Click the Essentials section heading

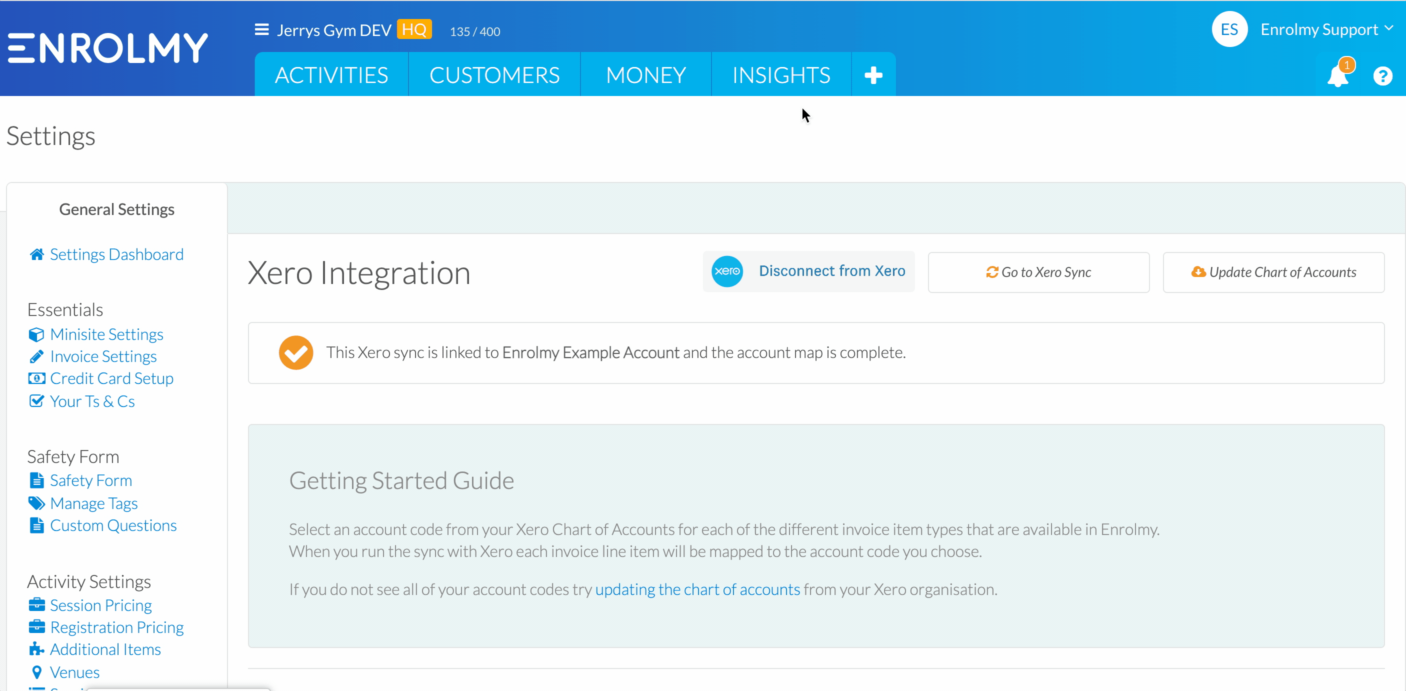[x=65, y=309]
